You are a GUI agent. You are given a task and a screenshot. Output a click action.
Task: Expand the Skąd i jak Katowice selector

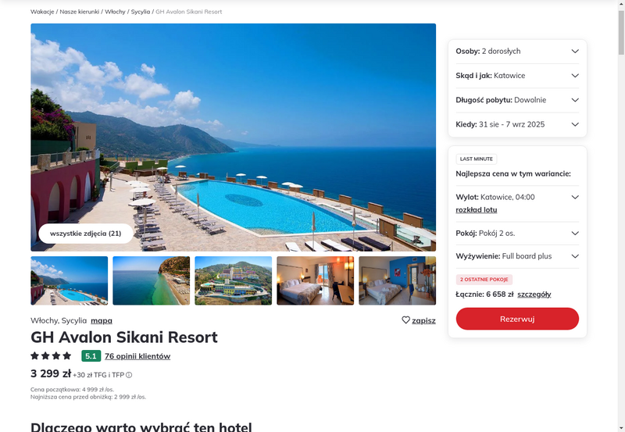(517, 76)
